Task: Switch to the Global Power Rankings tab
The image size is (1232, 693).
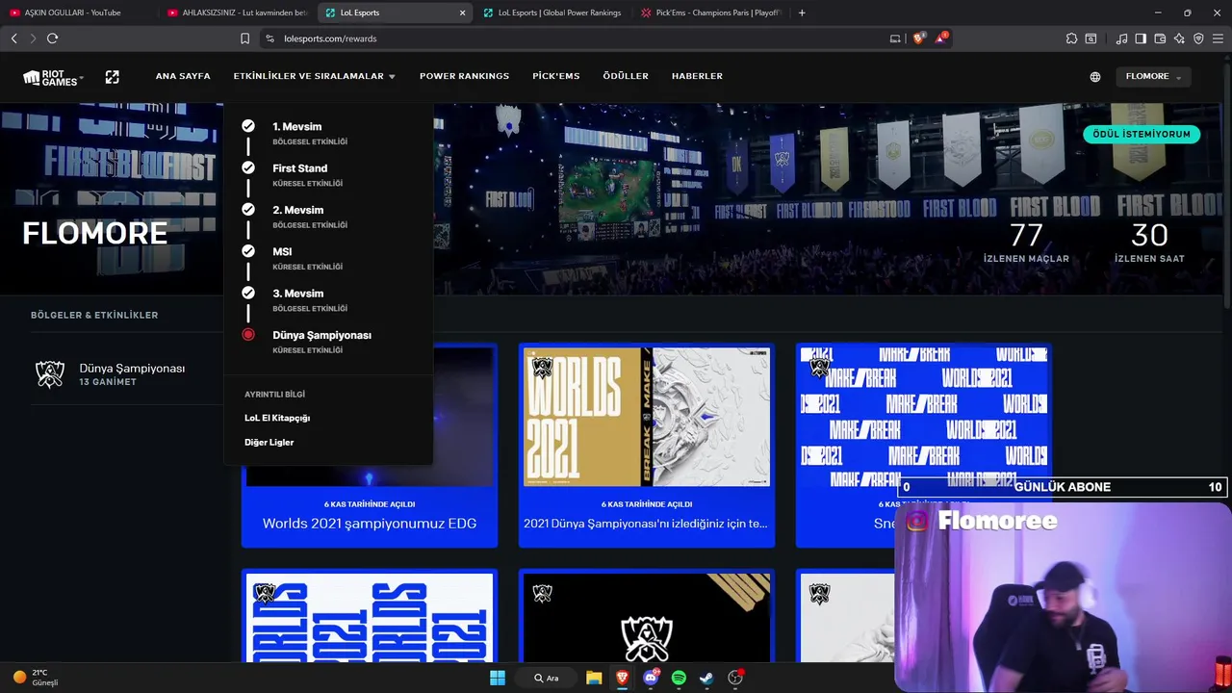Action: point(552,13)
